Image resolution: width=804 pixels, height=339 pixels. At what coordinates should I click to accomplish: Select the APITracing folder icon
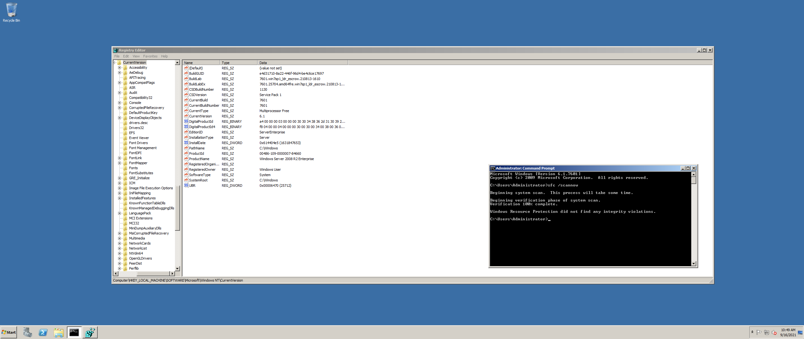coord(125,78)
